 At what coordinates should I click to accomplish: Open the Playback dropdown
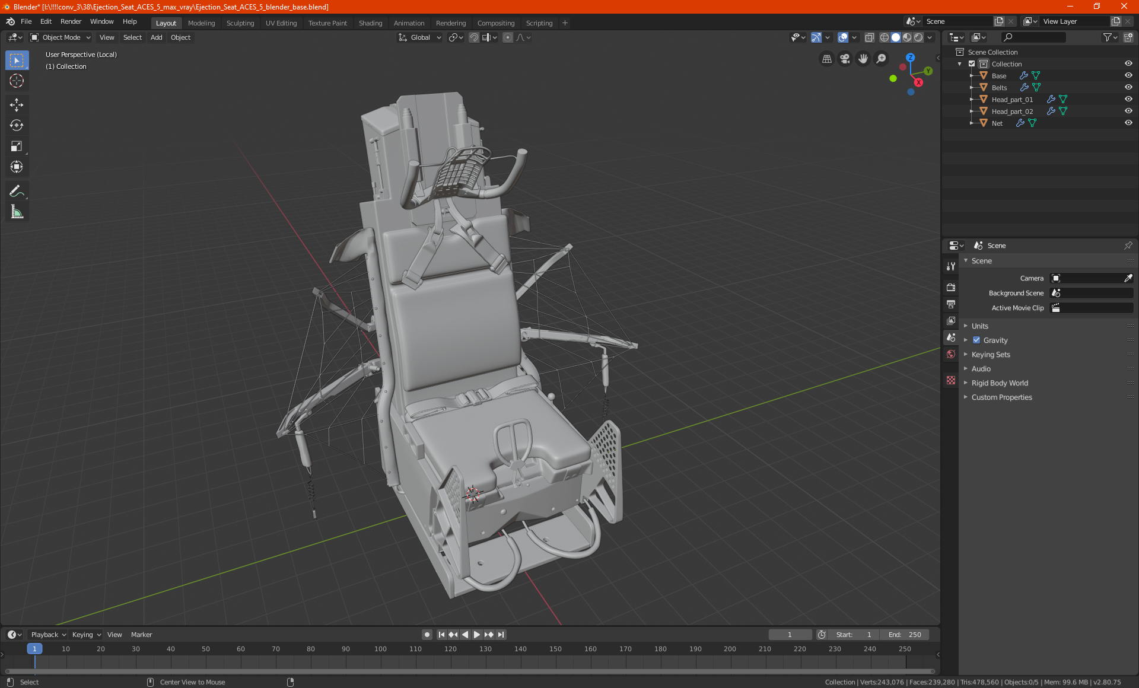pyautogui.click(x=48, y=635)
